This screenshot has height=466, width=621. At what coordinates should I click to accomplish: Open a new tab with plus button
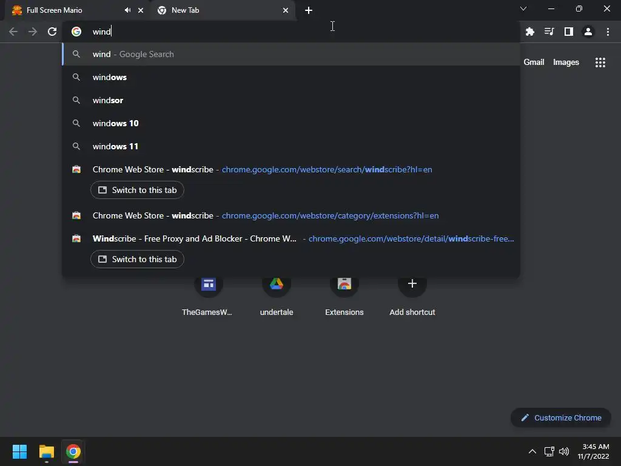(309, 10)
